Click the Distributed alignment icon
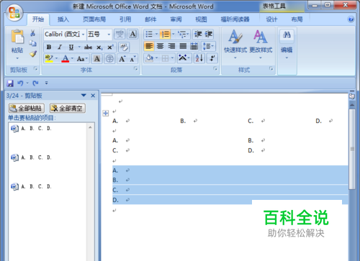This screenshot has height=261, width=360. coord(194,46)
